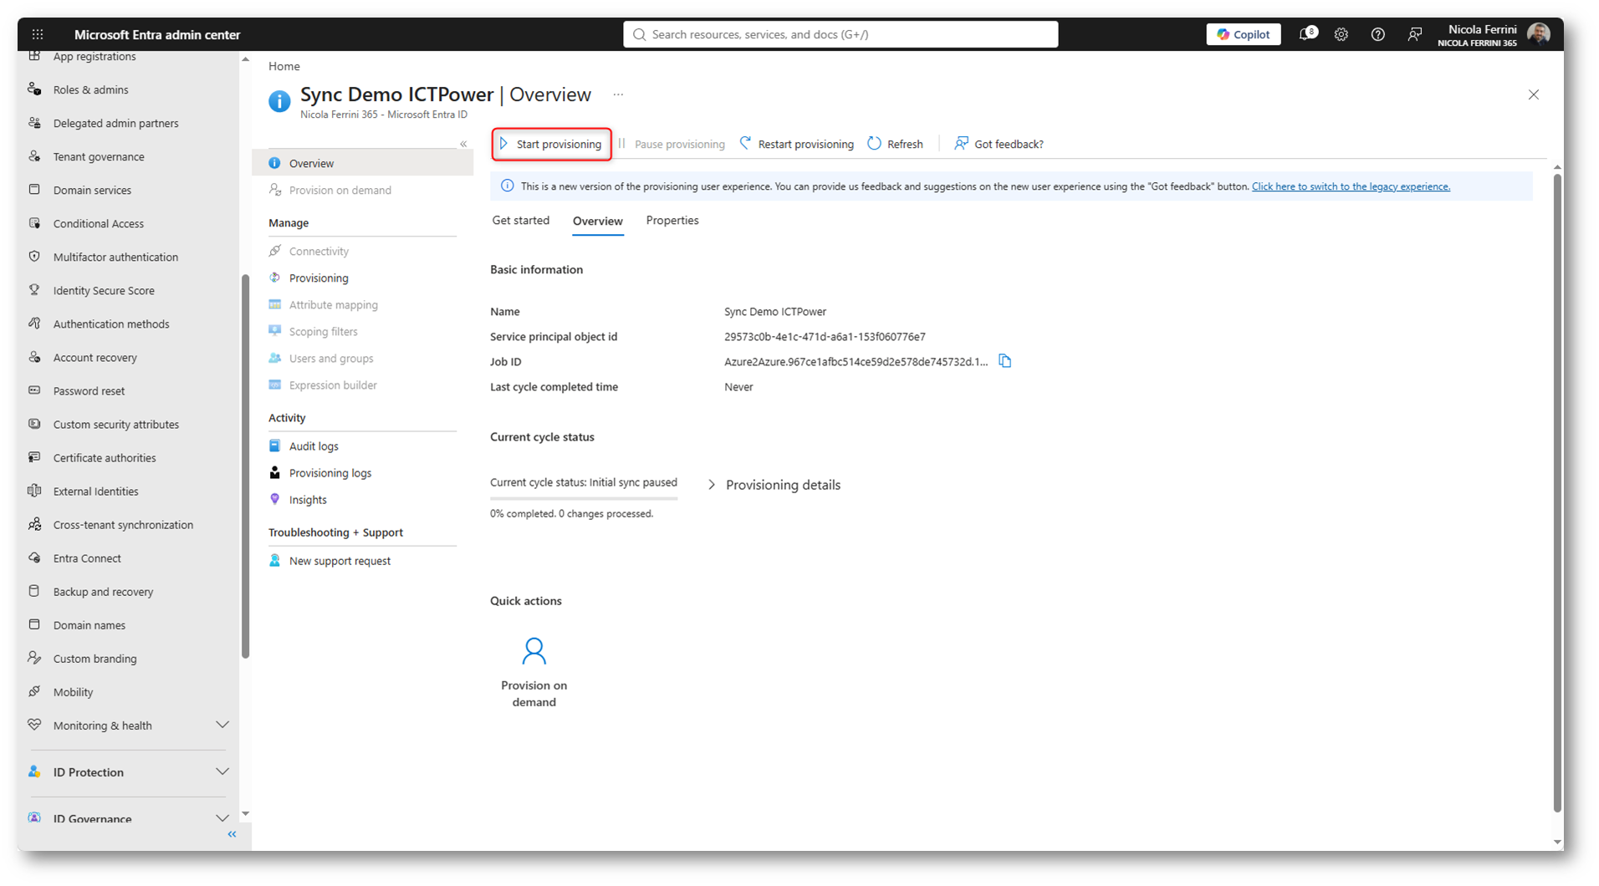Switch to the Get started tab
The width and height of the screenshot is (1599, 886).
point(521,221)
